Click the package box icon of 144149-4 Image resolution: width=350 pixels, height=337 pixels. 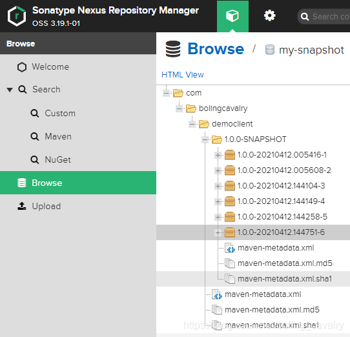pyautogui.click(x=230, y=201)
